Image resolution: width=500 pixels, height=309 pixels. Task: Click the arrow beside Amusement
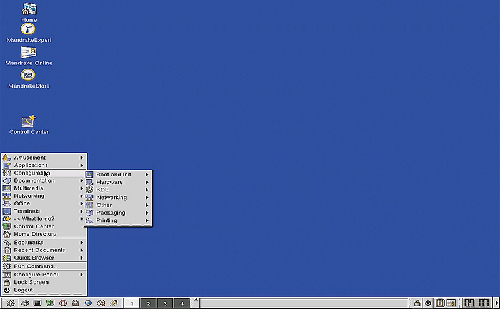pos(82,158)
